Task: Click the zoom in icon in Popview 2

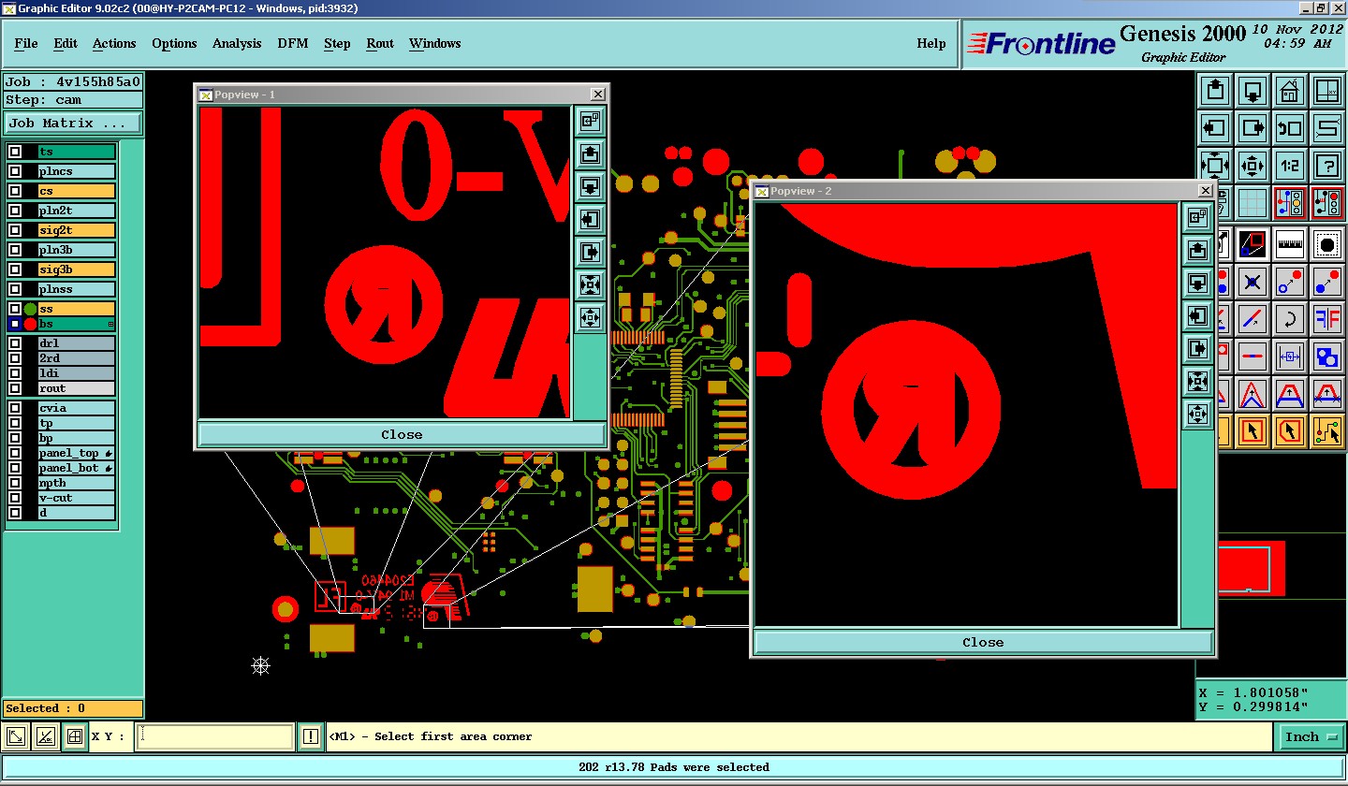Action: [x=1197, y=381]
